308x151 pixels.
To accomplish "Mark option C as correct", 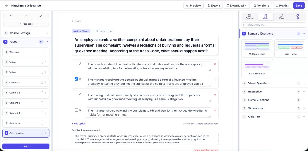I will (76, 95).
